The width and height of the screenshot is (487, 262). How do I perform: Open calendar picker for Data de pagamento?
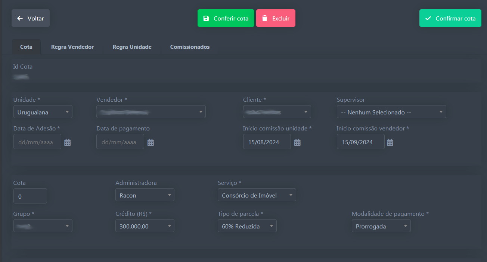click(151, 142)
